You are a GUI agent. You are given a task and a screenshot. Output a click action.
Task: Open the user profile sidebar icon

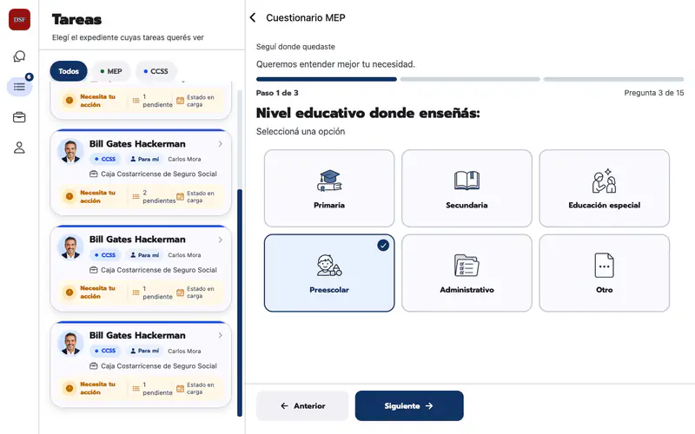pyautogui.click(x=19, y=148)
